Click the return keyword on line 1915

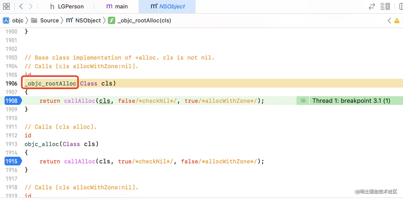[50, 161]
